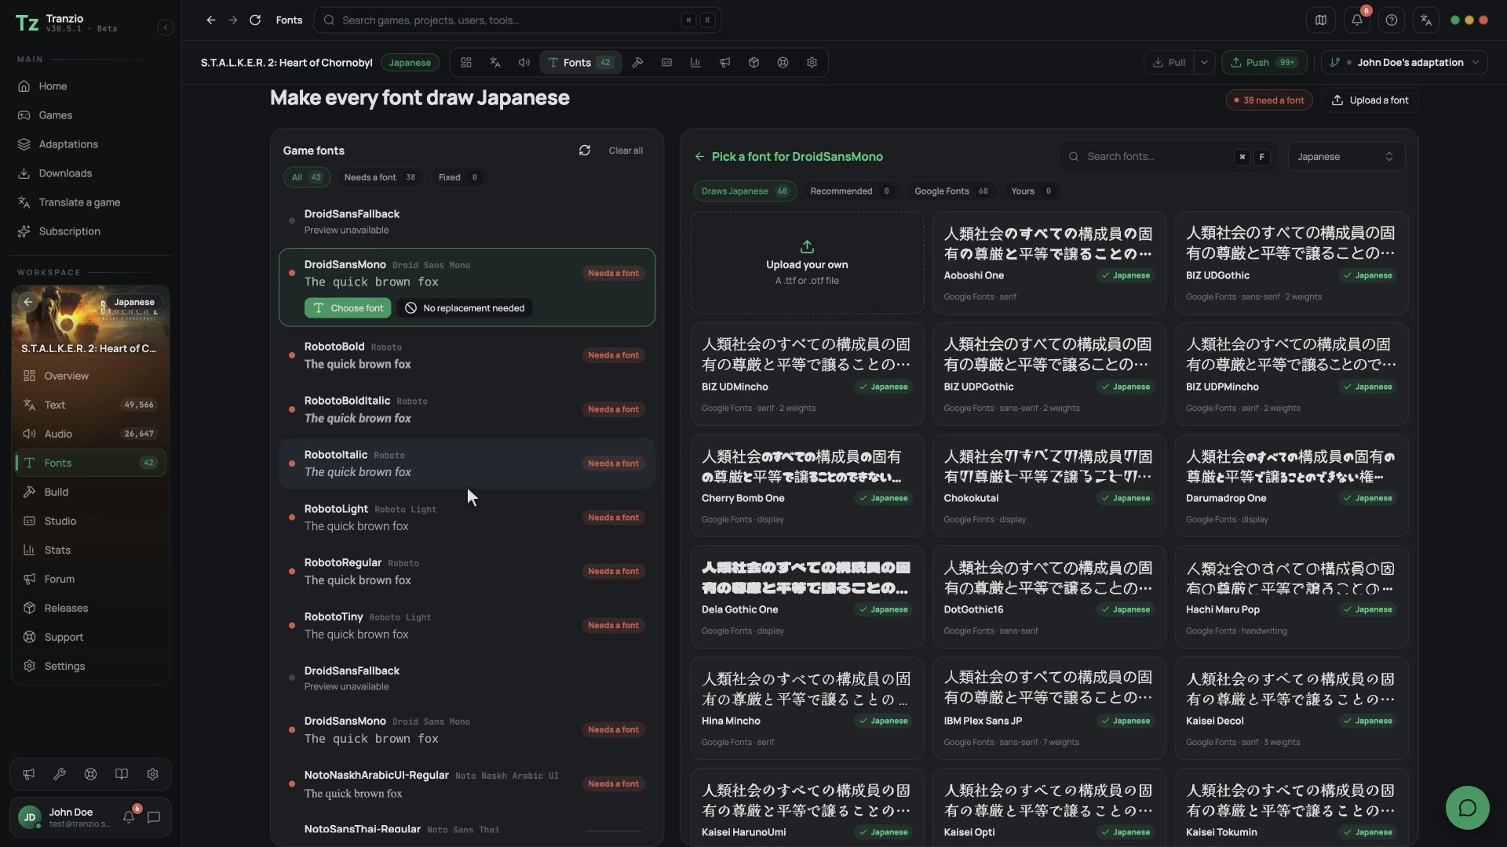Image resolution: width=1507 pixels, height=847 pixels.
Task: Open the Audio section in workspace sidebar
Action: 90,434
